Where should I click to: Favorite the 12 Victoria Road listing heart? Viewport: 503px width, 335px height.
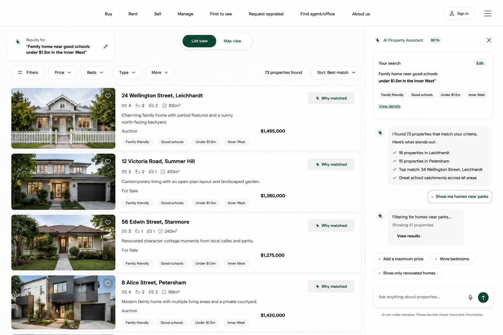click(108, 162)
